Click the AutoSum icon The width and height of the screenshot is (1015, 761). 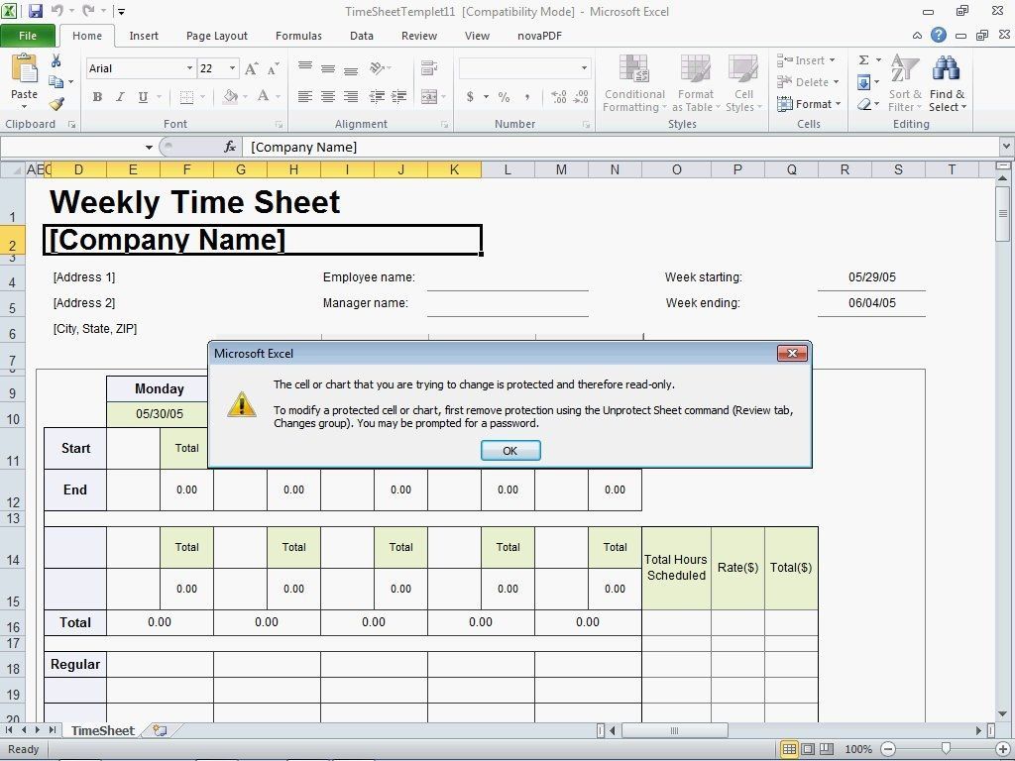coord(865,59)
